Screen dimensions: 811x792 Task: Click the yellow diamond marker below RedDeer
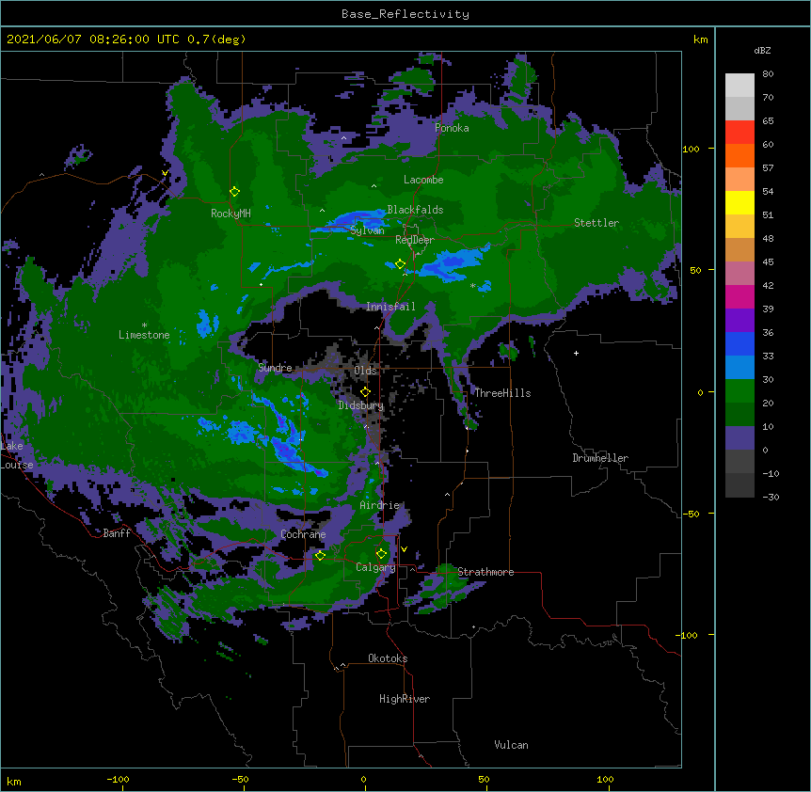tap(400, 264)
